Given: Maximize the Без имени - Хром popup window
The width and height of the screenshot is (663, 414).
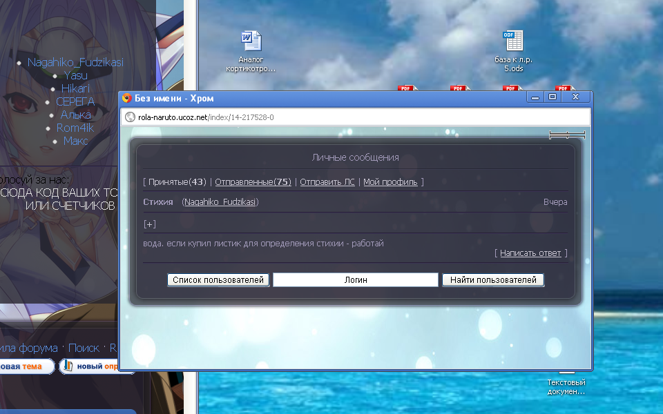Looking at the screenshot, I should coord(552,97).
